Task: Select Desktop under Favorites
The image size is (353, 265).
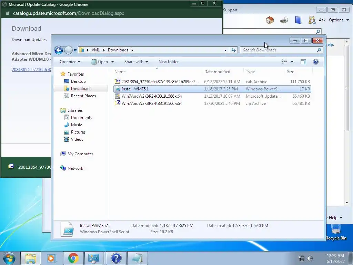Action: (78, 81)
